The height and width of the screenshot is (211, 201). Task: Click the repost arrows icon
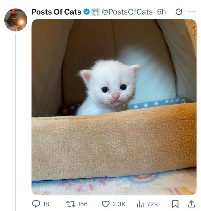(71, 204)
